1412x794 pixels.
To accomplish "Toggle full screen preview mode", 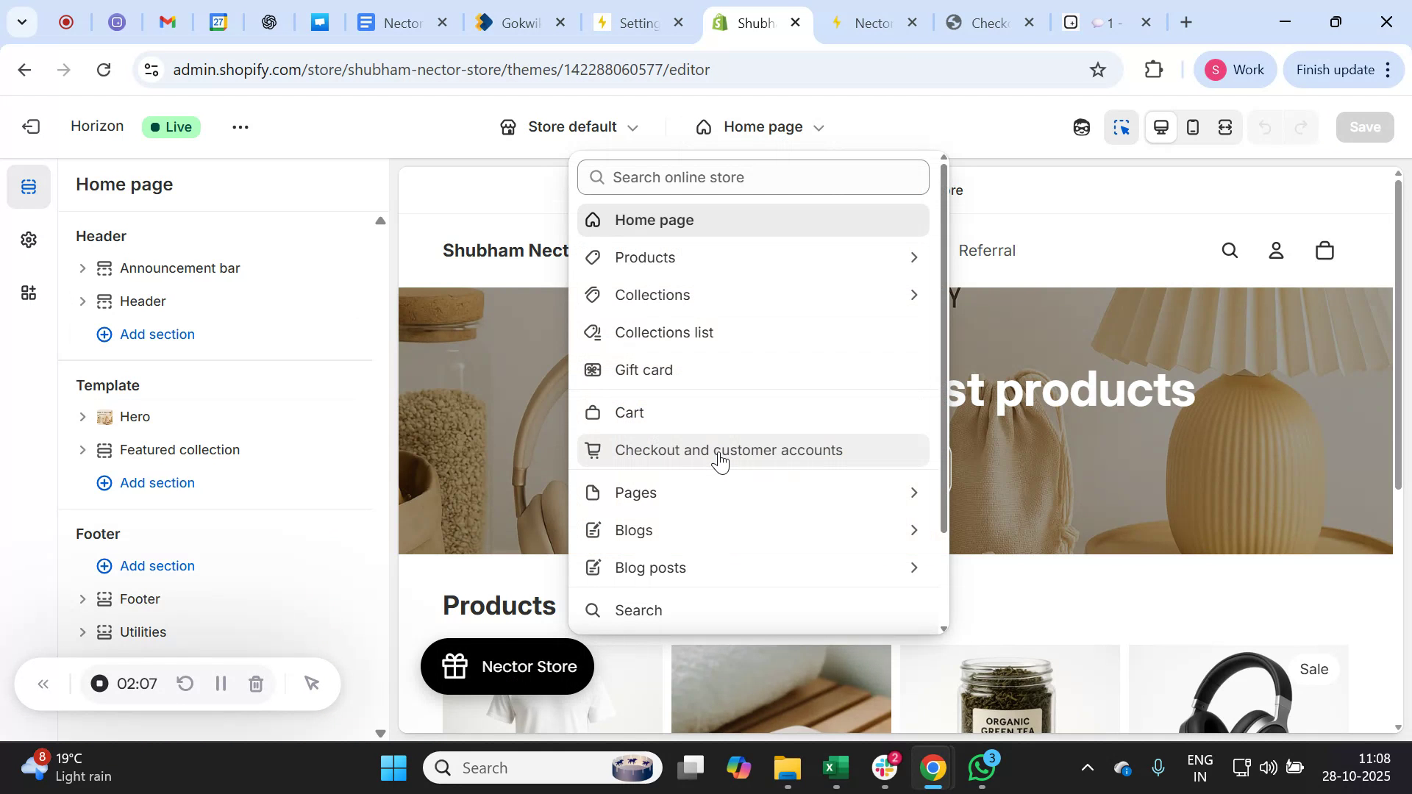I will 1225,126.
